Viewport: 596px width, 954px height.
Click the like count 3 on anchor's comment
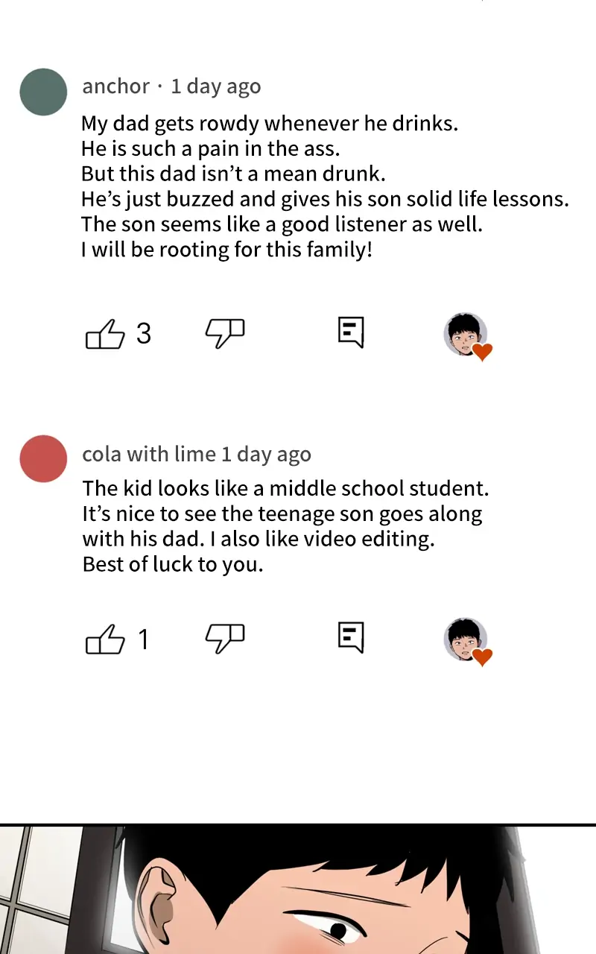point(144,334)
